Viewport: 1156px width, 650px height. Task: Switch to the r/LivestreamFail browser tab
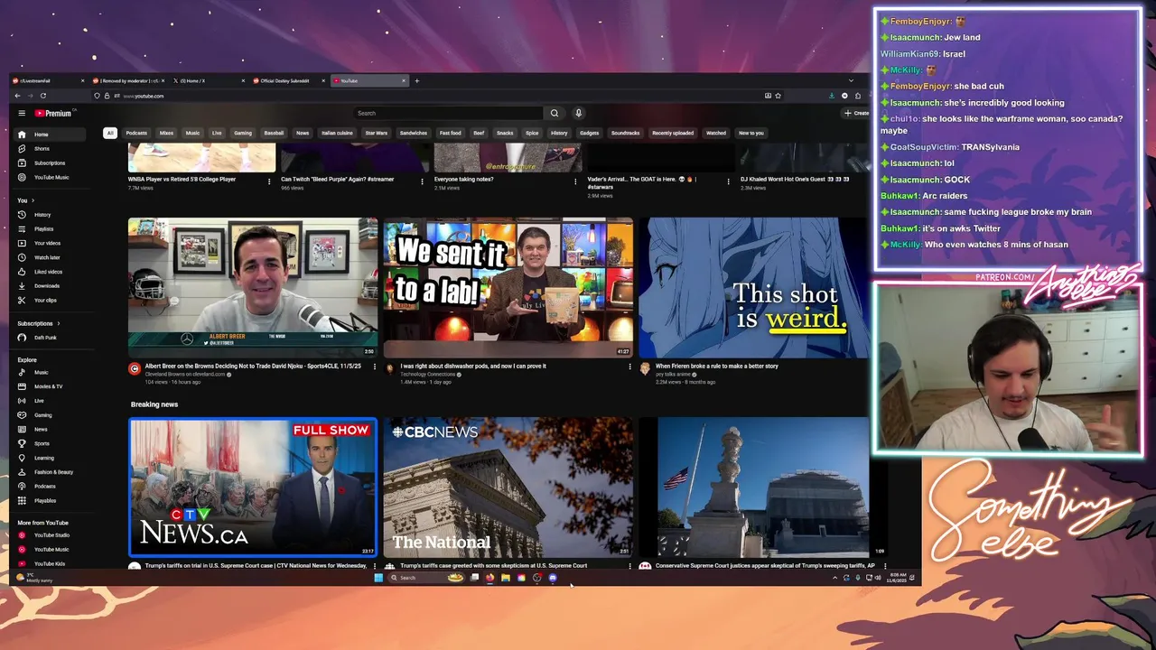(47, 80)
